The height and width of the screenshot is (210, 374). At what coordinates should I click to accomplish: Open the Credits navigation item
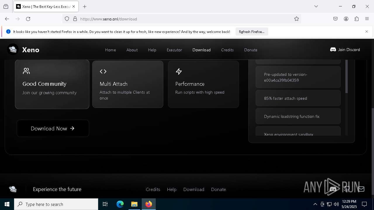[227, 50]
